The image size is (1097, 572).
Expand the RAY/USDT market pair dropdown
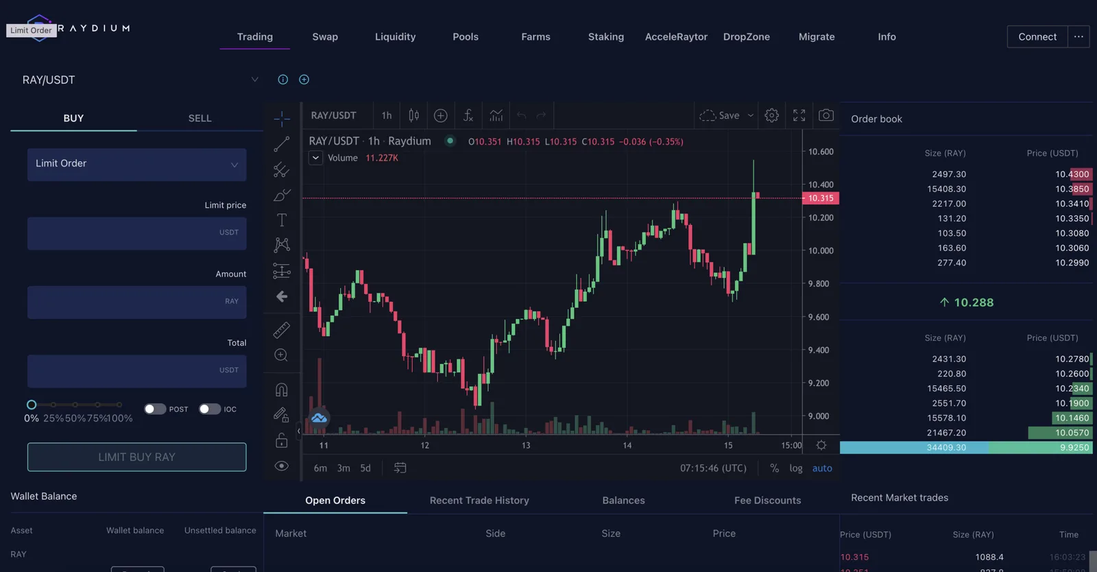pyautogui.click(x=255, y=80)
